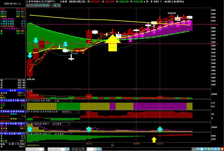This screenshot has width=224, height=151.
Task: Open the 短均量圖 dropdown
Action: tap(69, 124)
